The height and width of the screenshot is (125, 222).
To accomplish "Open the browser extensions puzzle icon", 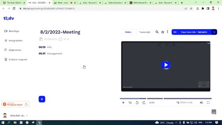I will coord(203,8).
